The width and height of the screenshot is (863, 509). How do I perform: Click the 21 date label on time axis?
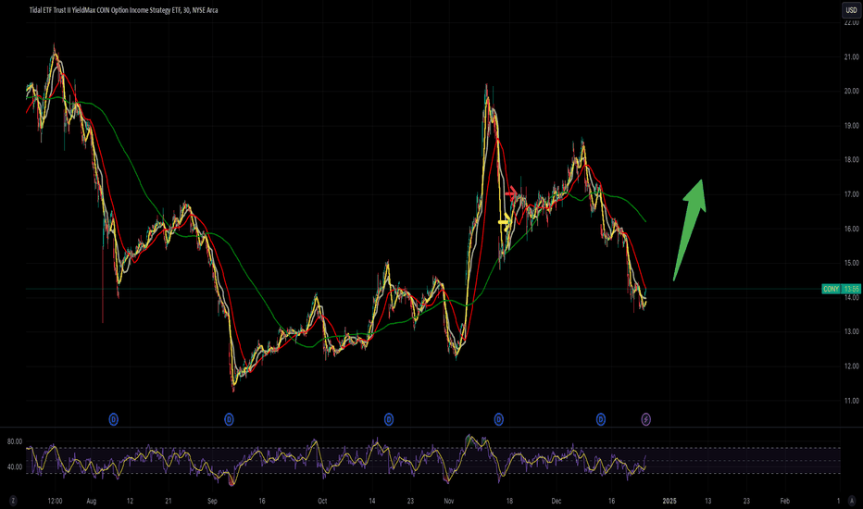[169, 501]
